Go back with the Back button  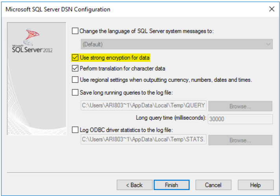pyautogui.click(x=135, y=185)
